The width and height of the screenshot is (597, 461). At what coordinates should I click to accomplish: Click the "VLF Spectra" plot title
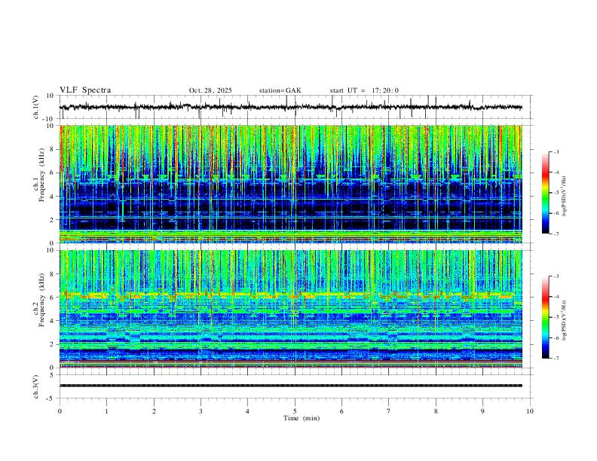click(85, 90)
